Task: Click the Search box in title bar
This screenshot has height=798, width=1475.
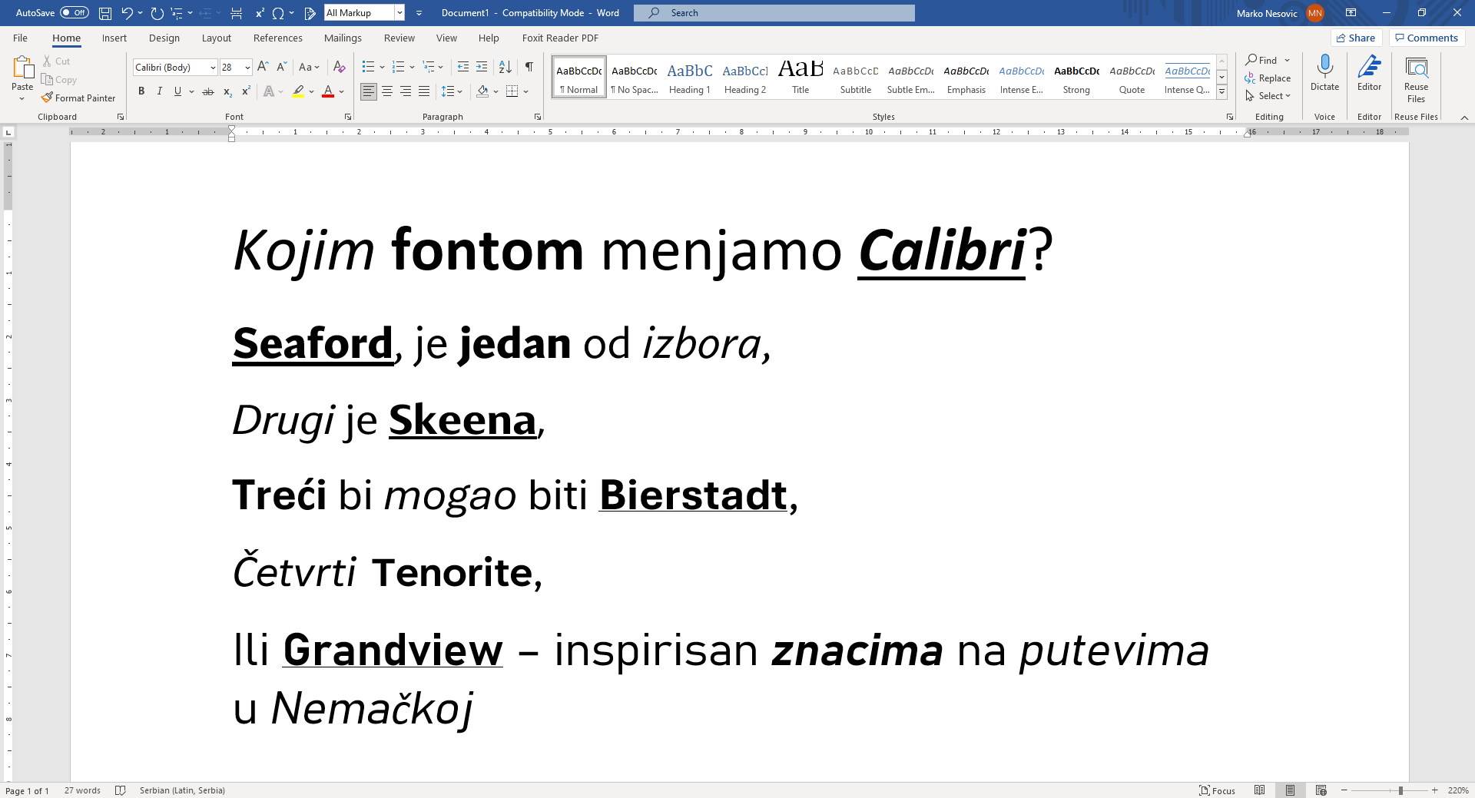Action: point(774,13)
